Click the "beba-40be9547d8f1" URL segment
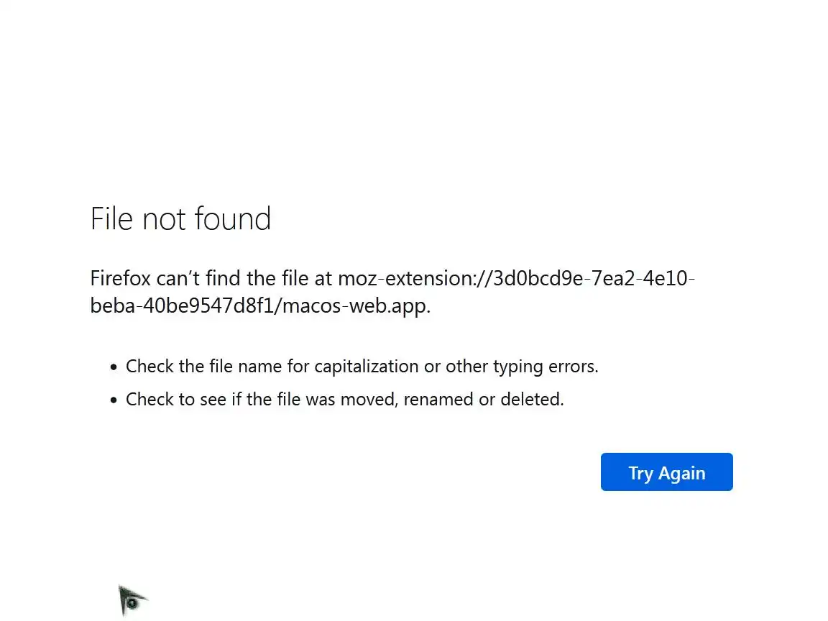The width and height of the screenshot is (828, 621). (183, 306)
